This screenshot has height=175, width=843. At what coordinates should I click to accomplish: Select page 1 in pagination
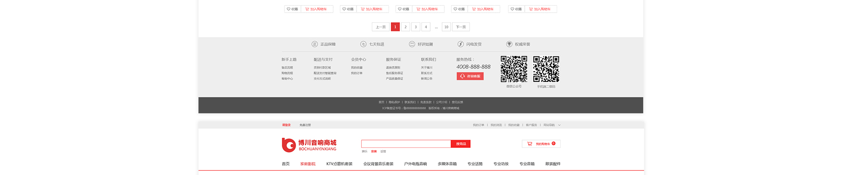click(395, 27)
